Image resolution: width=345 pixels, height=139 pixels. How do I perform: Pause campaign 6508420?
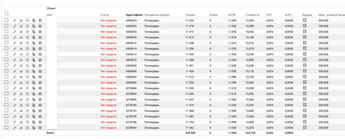pos(27,32)
